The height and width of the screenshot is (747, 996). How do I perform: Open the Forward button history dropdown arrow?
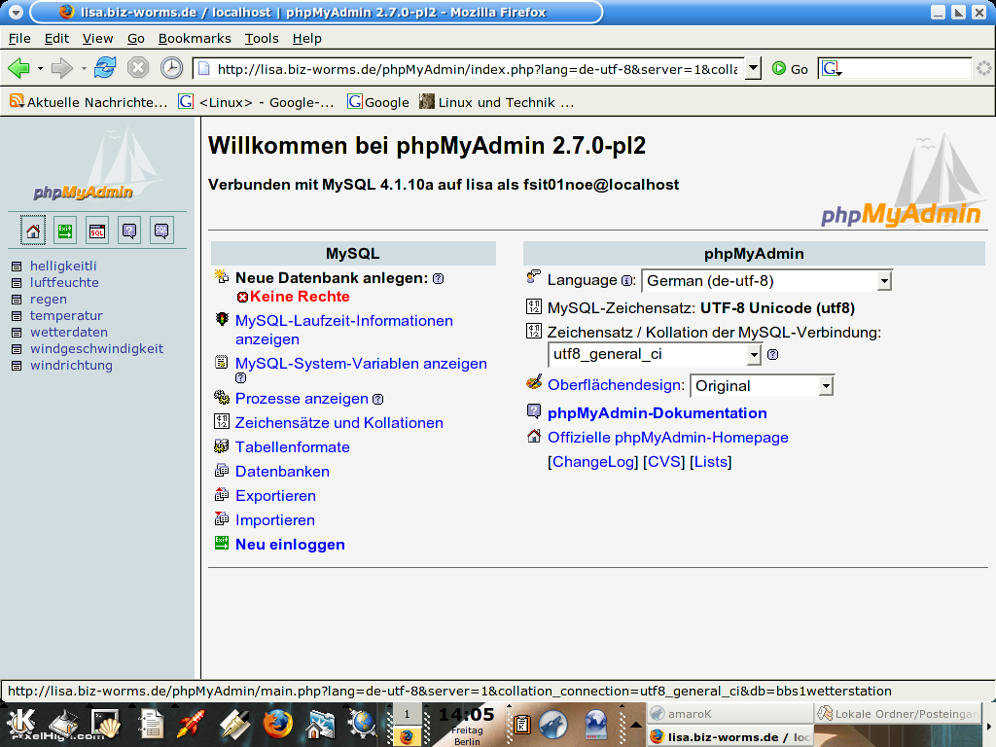(84, 68)
